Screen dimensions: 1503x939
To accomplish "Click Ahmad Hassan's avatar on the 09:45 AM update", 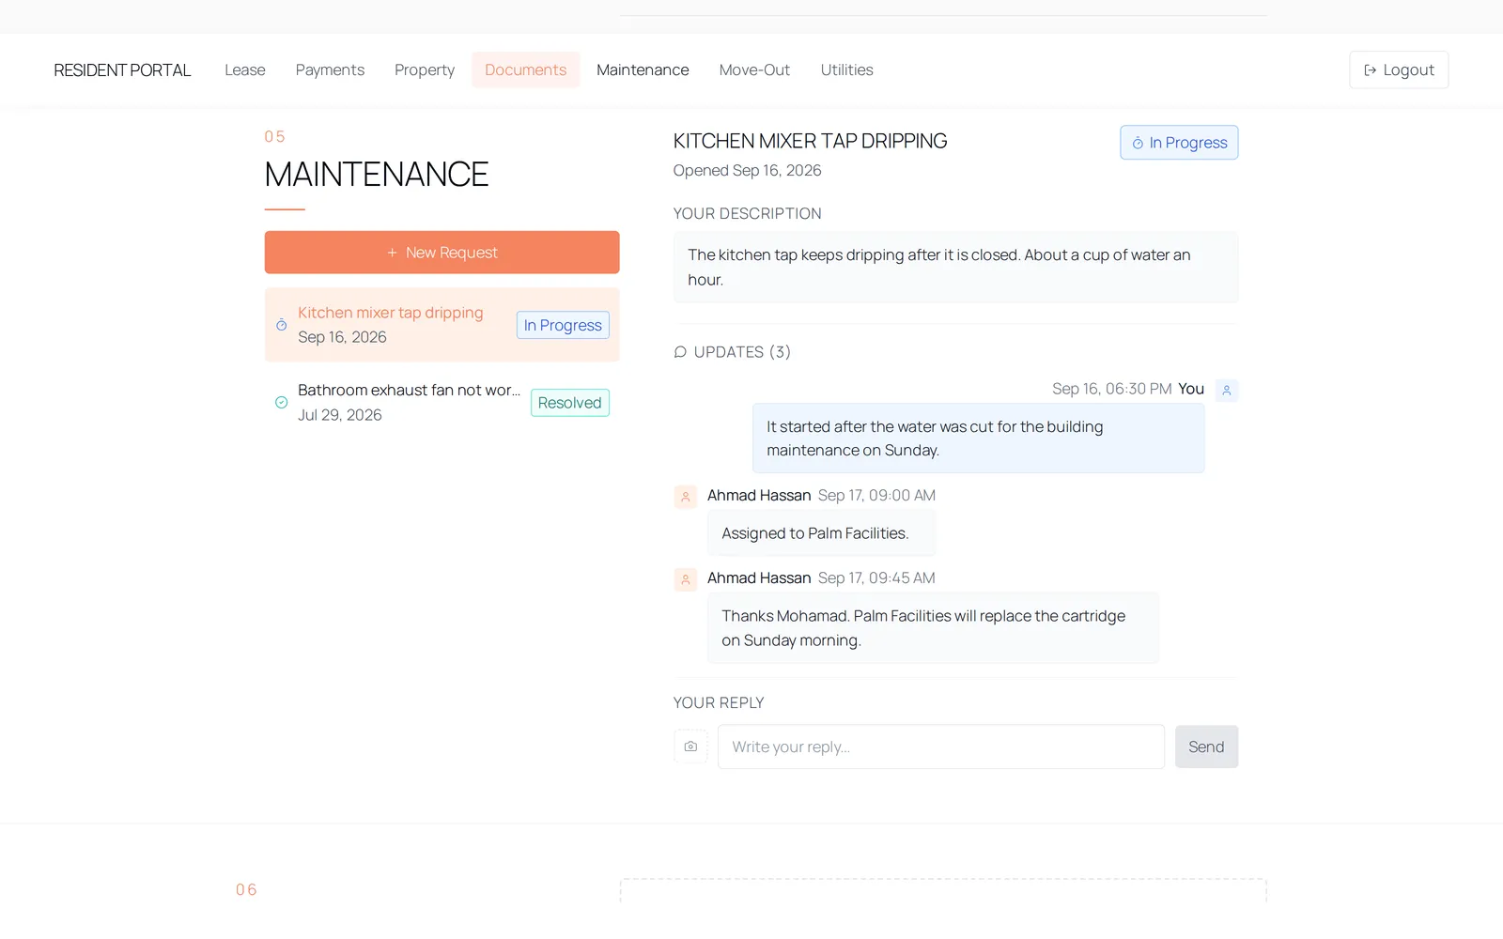I will tap(685, 579).
